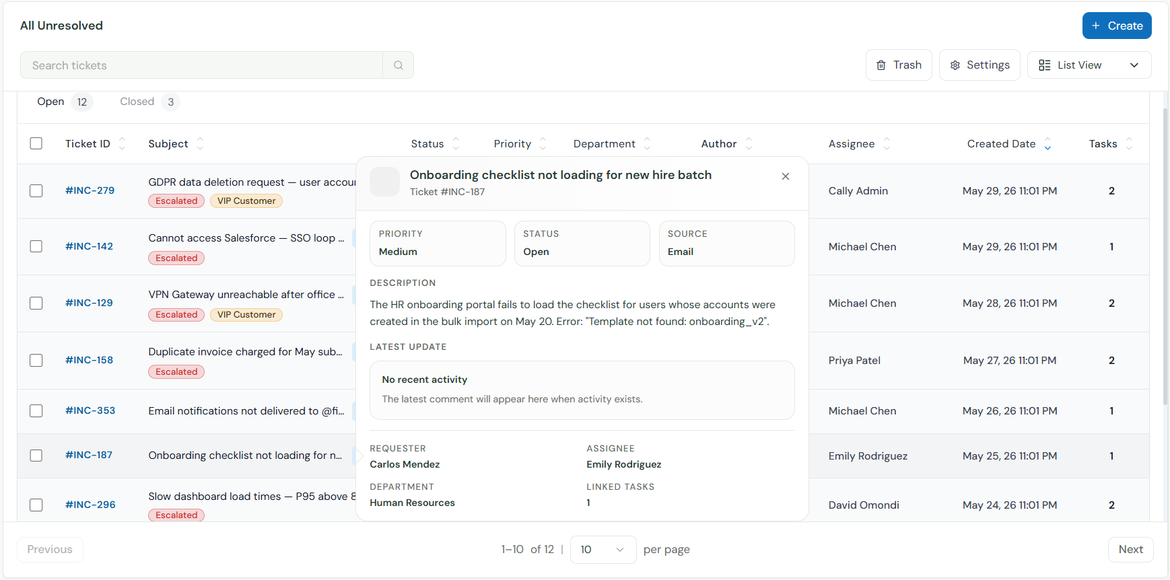This screenshot has width=1170, height=580.
Task: Click the avatar placeholder in ticket popup
Action: (x=385, y=182)
